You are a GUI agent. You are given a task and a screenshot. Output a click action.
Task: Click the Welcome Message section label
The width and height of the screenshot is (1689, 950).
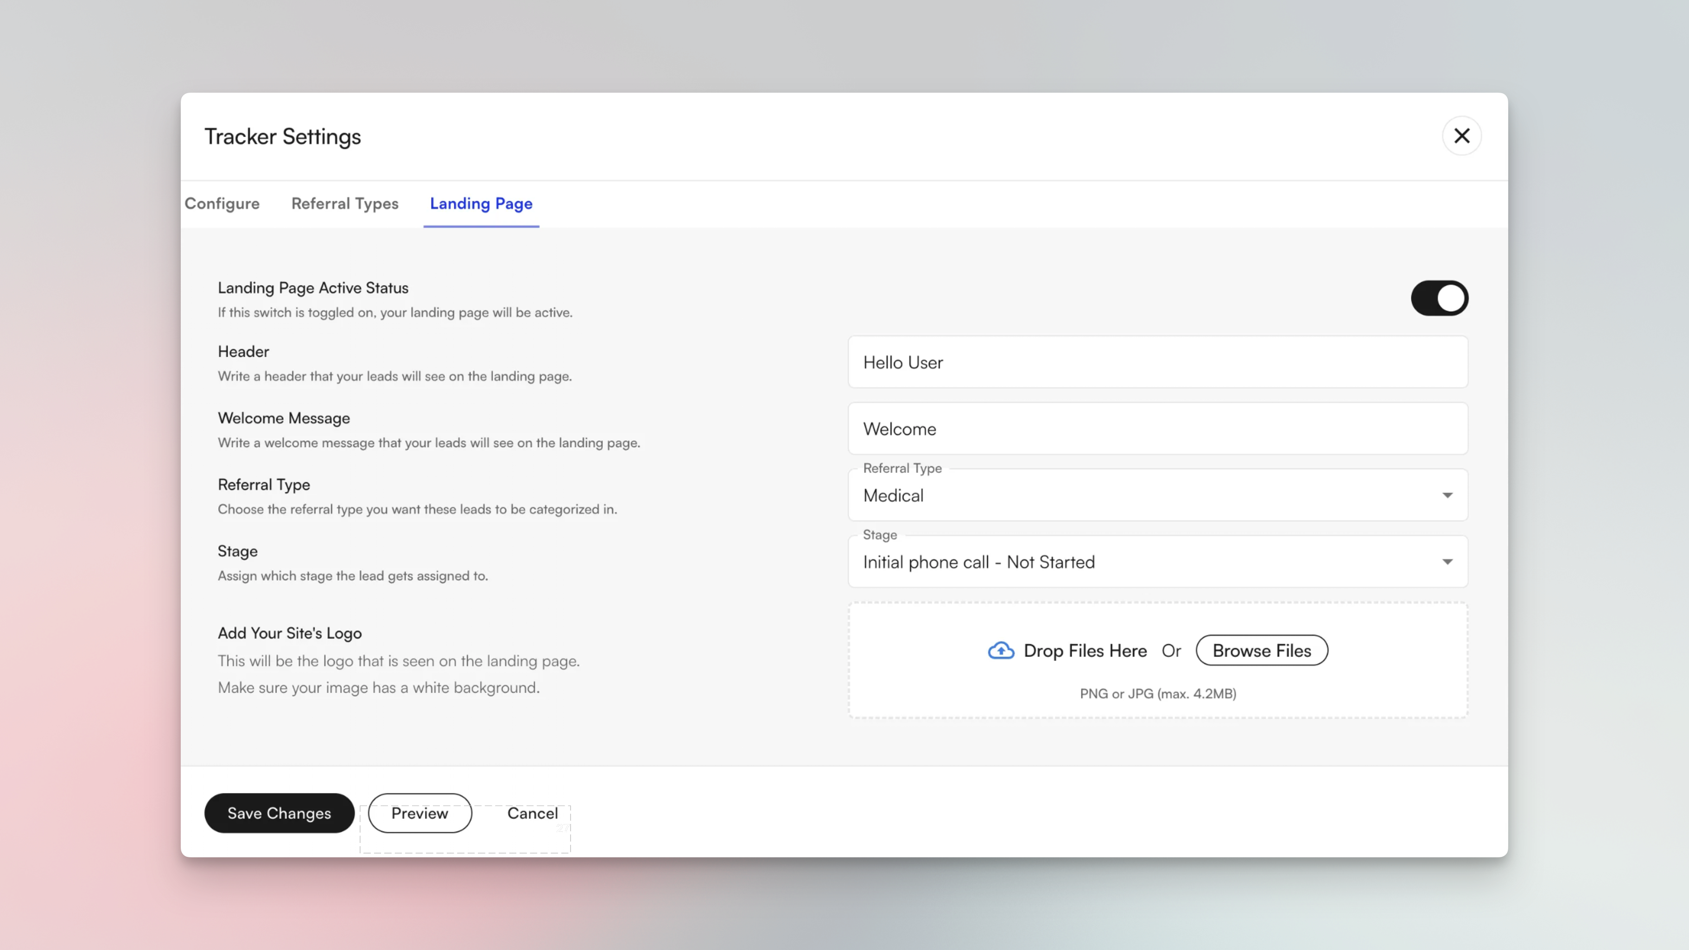[x=283, y=418]
